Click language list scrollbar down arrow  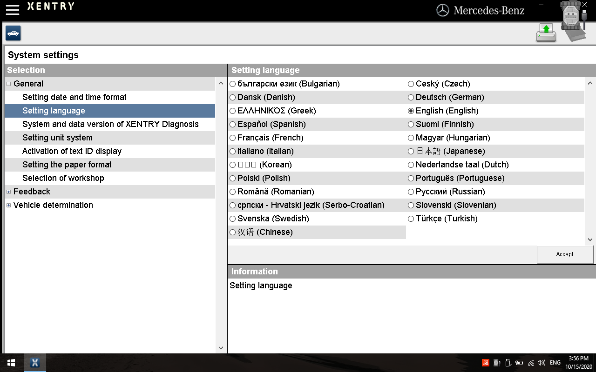pos(590,239)
